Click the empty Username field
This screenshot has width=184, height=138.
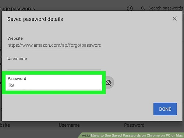point(54,66)
